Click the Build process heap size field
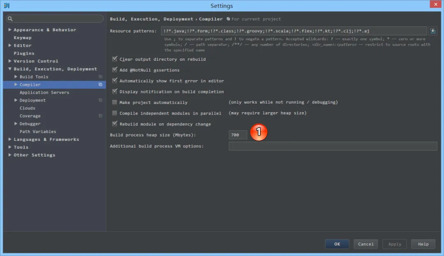The height and width of the screenshot is (256, 444). tap(238, 134)
